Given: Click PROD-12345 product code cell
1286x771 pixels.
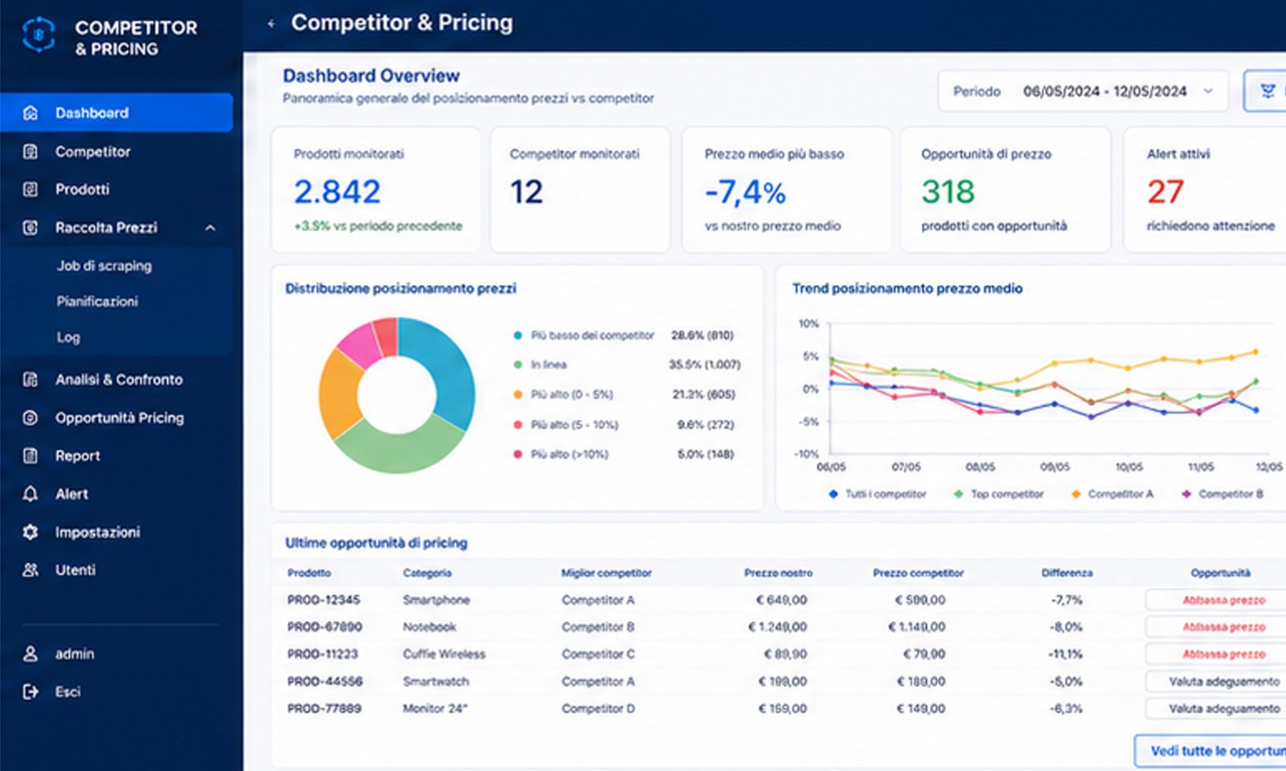Looking at the screenshot, I should [x=324, y=600].
